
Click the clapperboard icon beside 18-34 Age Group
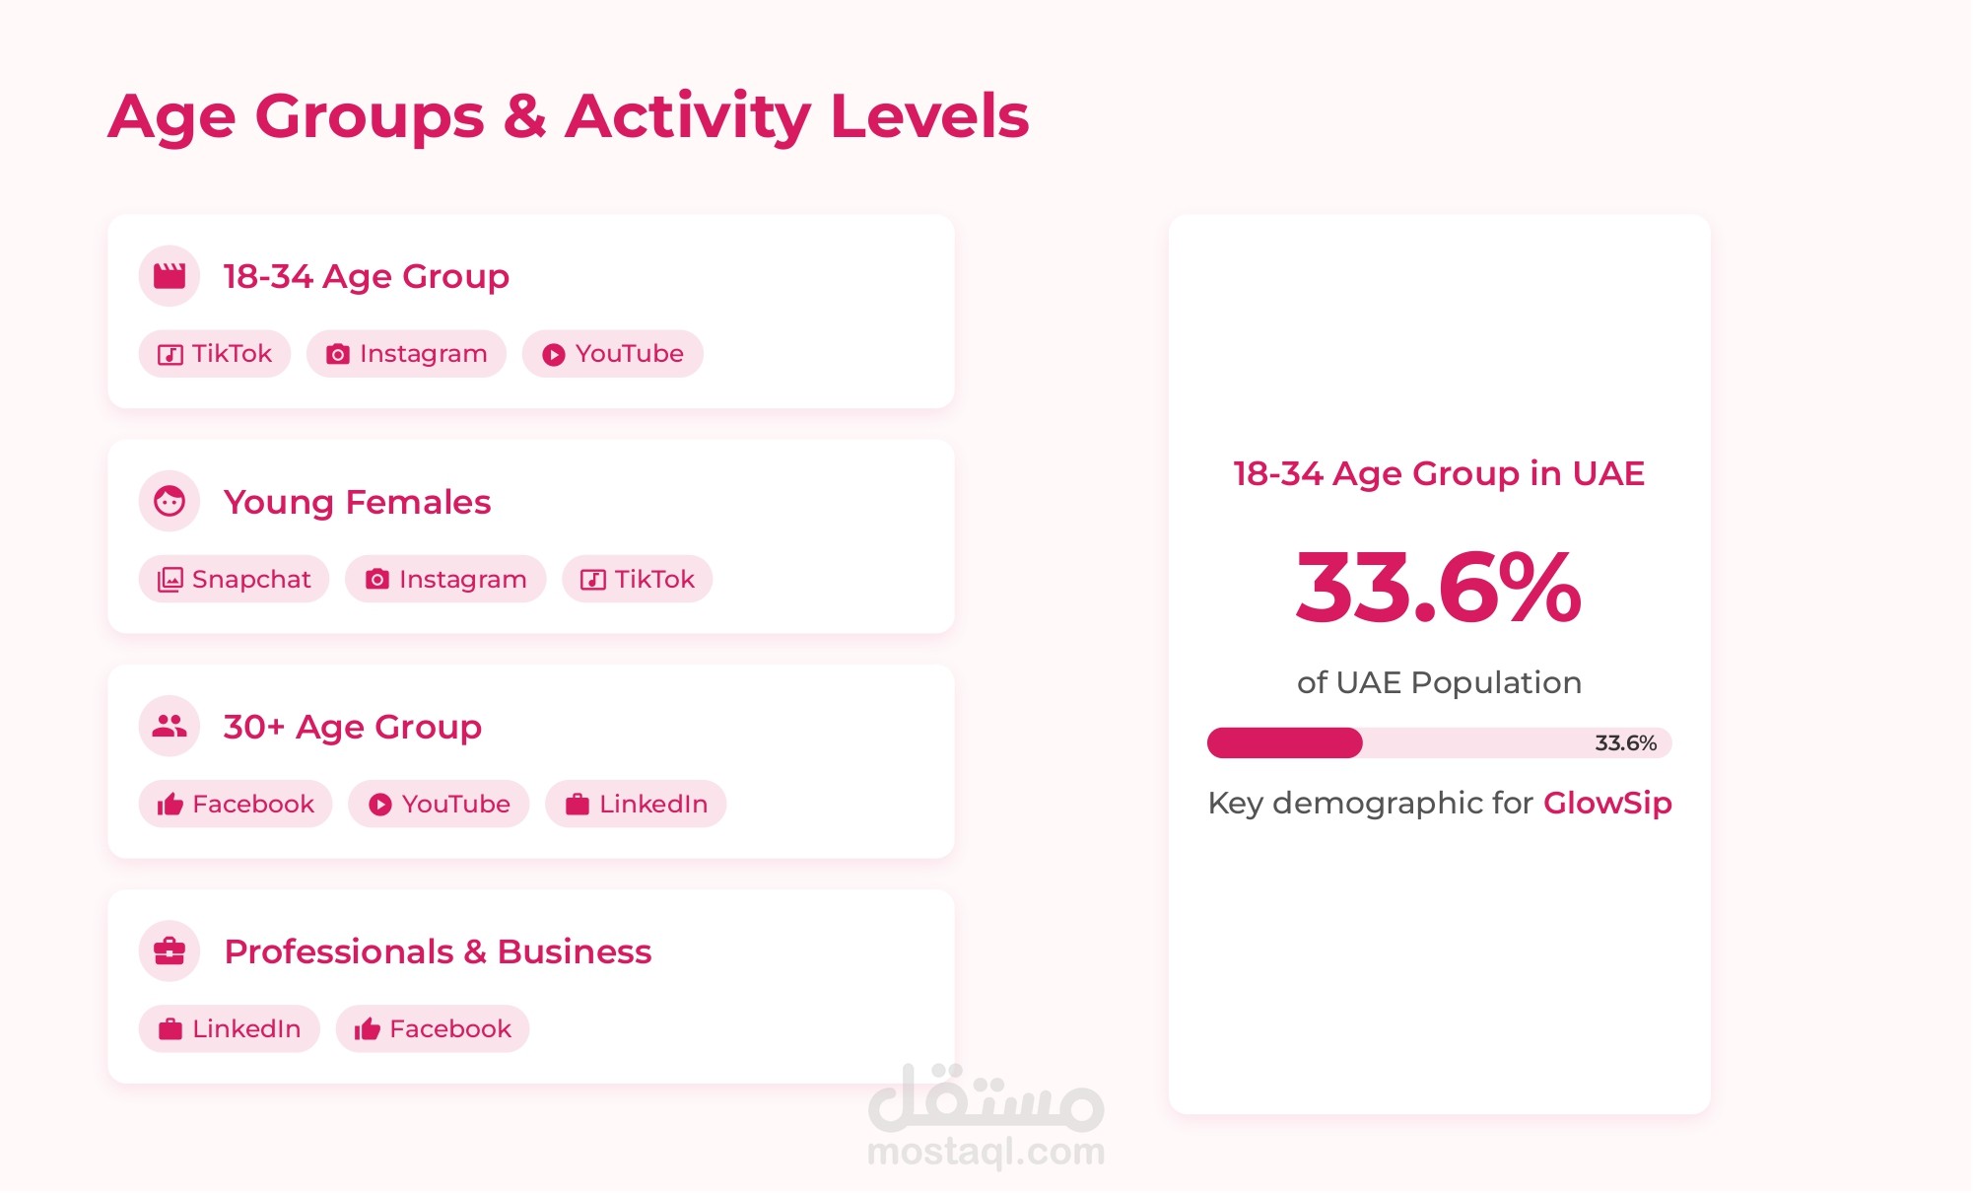point(170,276)
